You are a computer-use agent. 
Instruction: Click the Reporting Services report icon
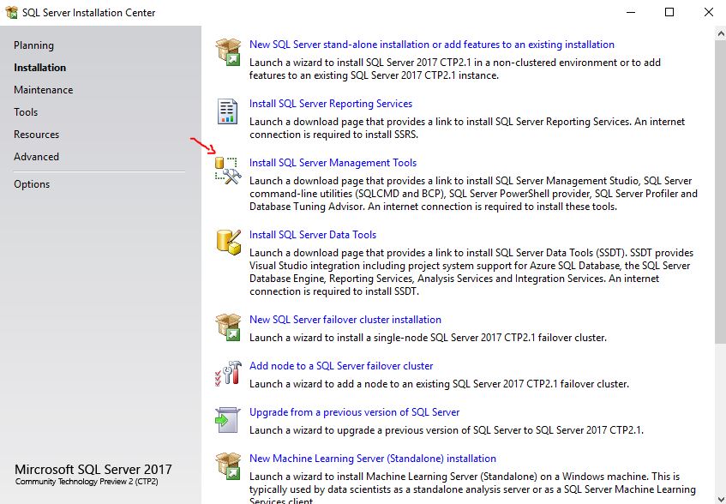click(227, 111)
